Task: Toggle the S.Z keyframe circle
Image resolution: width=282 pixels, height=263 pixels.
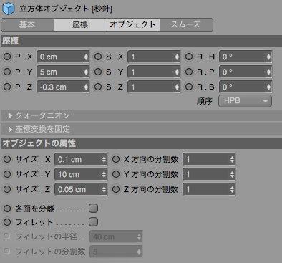Action: pos(98,87)
